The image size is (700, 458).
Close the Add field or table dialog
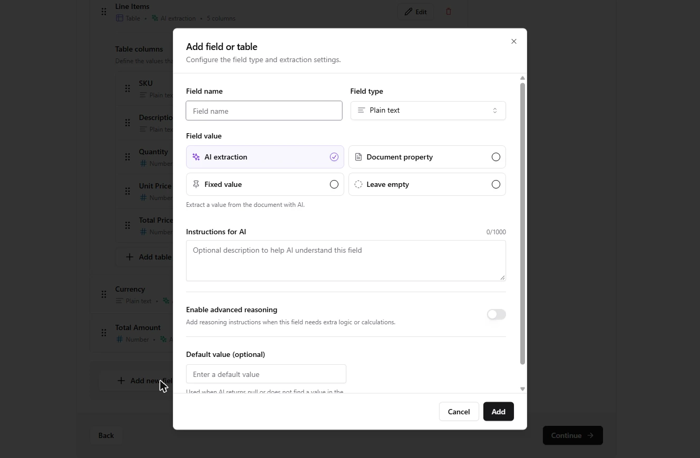[514, 42]
